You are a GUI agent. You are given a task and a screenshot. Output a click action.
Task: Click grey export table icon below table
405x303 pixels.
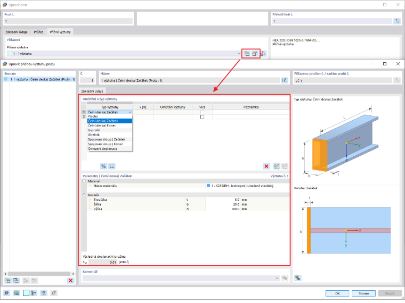point(285,166)
